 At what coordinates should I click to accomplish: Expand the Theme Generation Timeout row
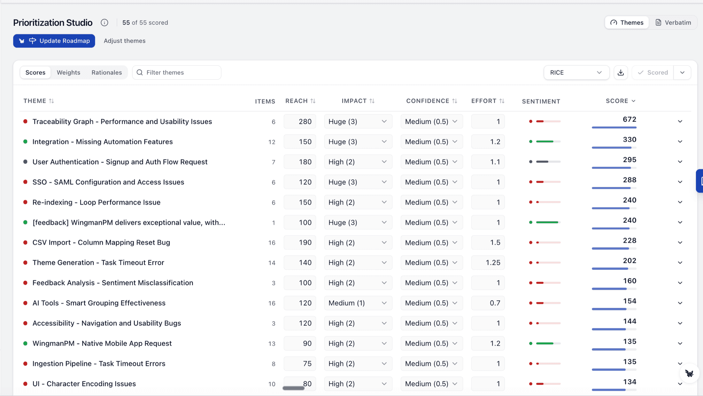click(680, 263)
